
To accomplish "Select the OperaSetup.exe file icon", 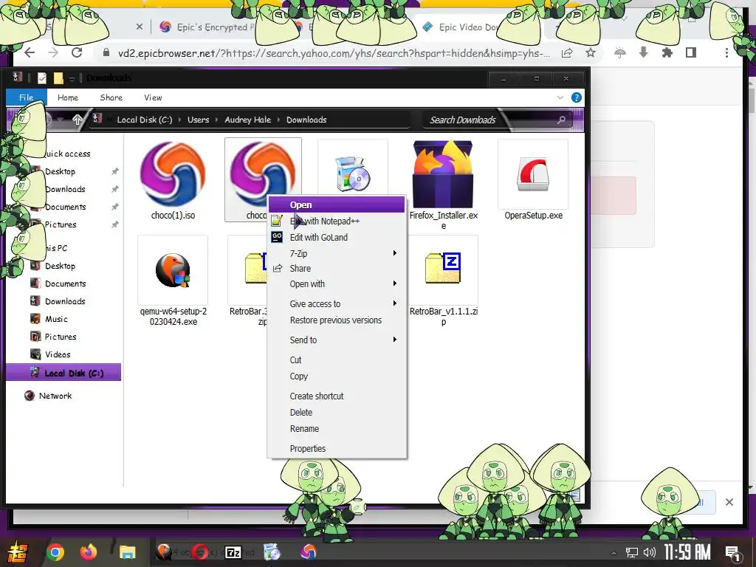I will [533, 173].
